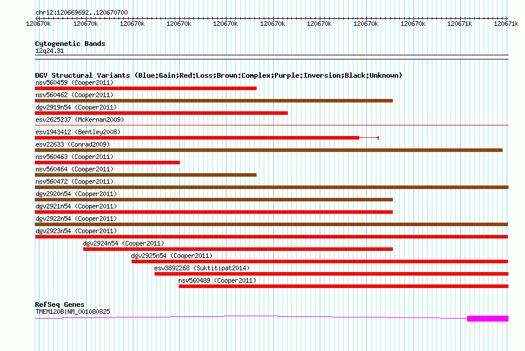Select the red dgv2925n54 variant bar
Screen dimensions: 525x351
click(x=320, y=261)
